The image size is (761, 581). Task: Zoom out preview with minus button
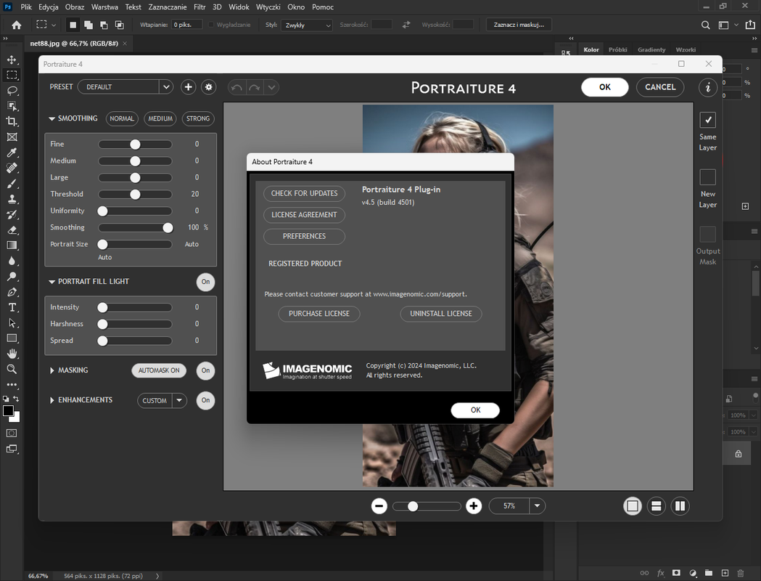tap(379, 506)
